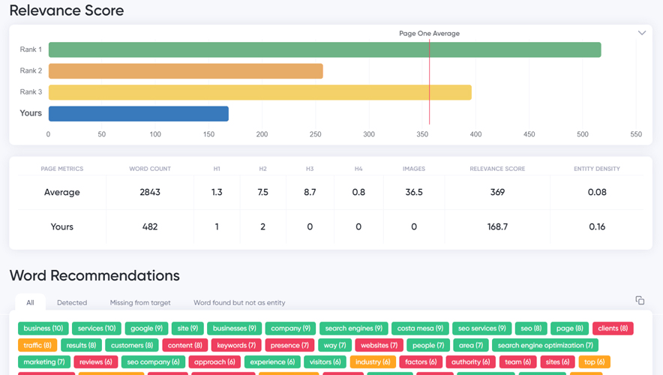Select the business (10) tag
Image resolution: width=663 pixels, height=375 pixels.
(43, 328)
